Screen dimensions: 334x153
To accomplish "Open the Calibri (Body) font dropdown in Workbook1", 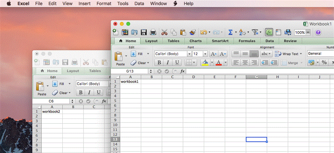I will click(x=189, y=54).
